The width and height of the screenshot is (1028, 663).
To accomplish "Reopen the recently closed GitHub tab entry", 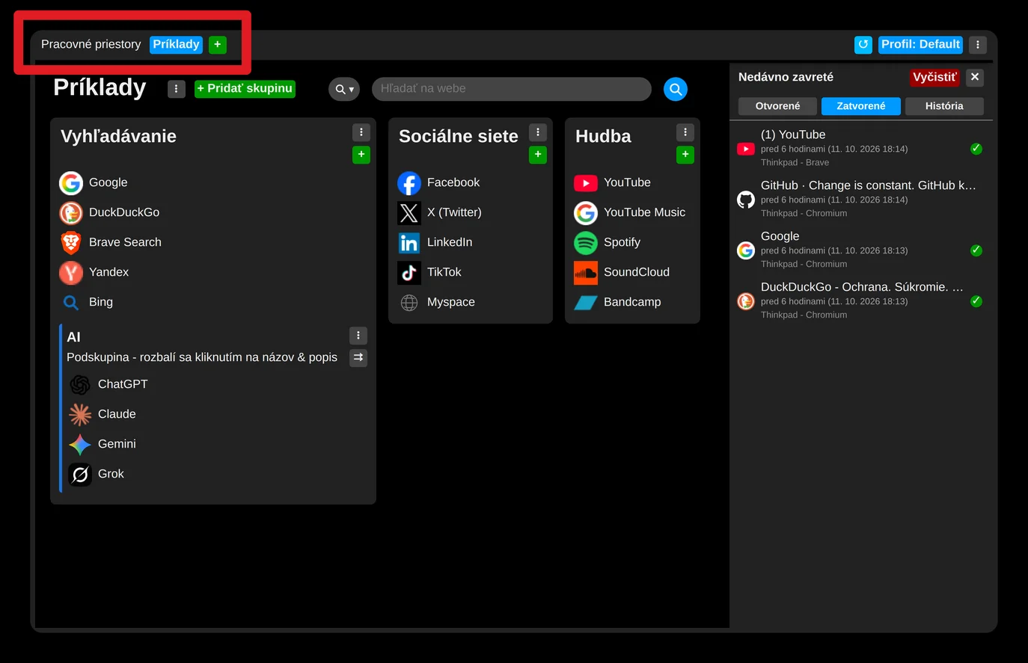I will pyautogui.click(x=860, y=199).
